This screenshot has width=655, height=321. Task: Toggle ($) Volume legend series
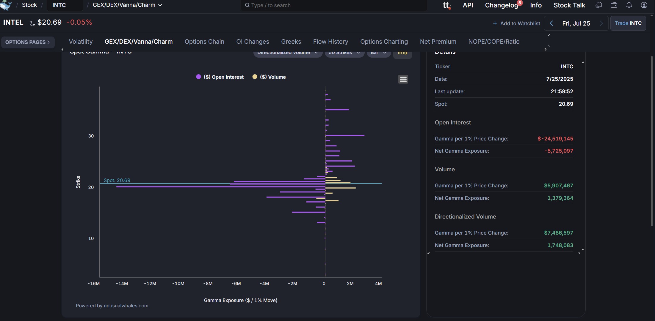tap(269, 77)
